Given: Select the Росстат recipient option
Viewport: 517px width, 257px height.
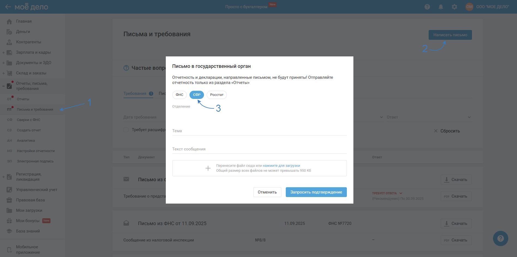Looking at the screenshot, I should pyautogui.click(x=217, y=95).
